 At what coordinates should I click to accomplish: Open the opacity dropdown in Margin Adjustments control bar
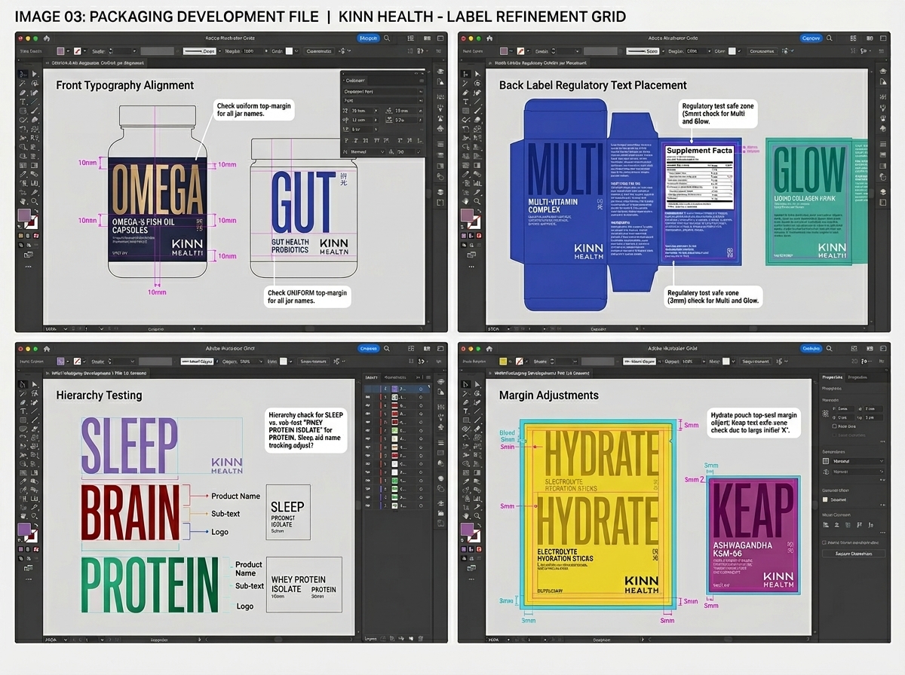694,362
